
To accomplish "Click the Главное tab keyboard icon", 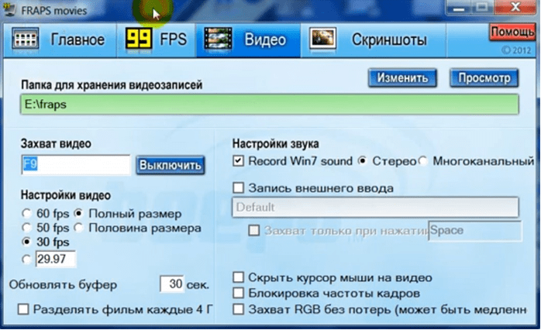I will 25,39.
